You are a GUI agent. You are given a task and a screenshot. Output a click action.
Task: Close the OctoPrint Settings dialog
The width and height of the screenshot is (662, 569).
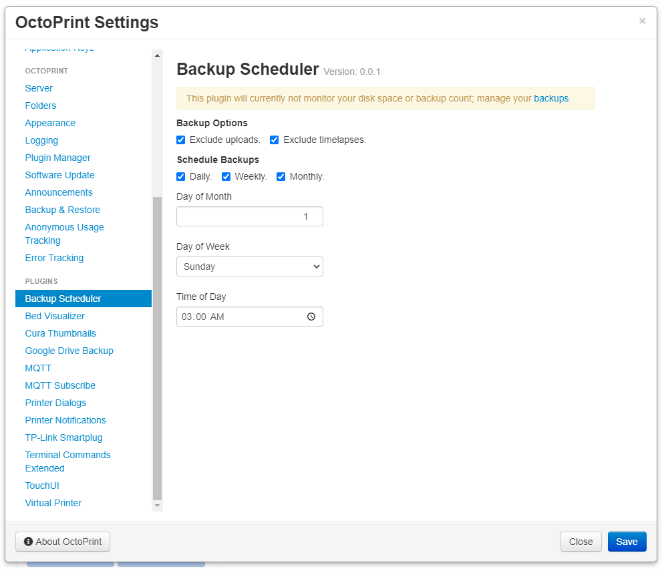(580, 542)
